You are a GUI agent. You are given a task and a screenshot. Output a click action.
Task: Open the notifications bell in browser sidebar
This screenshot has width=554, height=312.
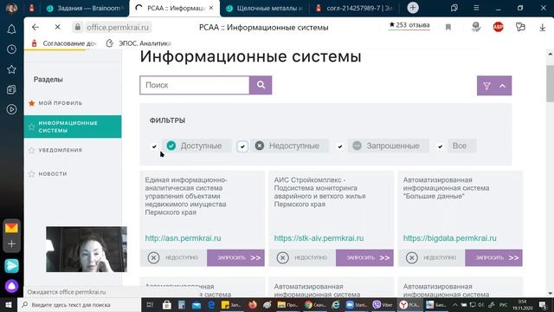tap(11, 29)
